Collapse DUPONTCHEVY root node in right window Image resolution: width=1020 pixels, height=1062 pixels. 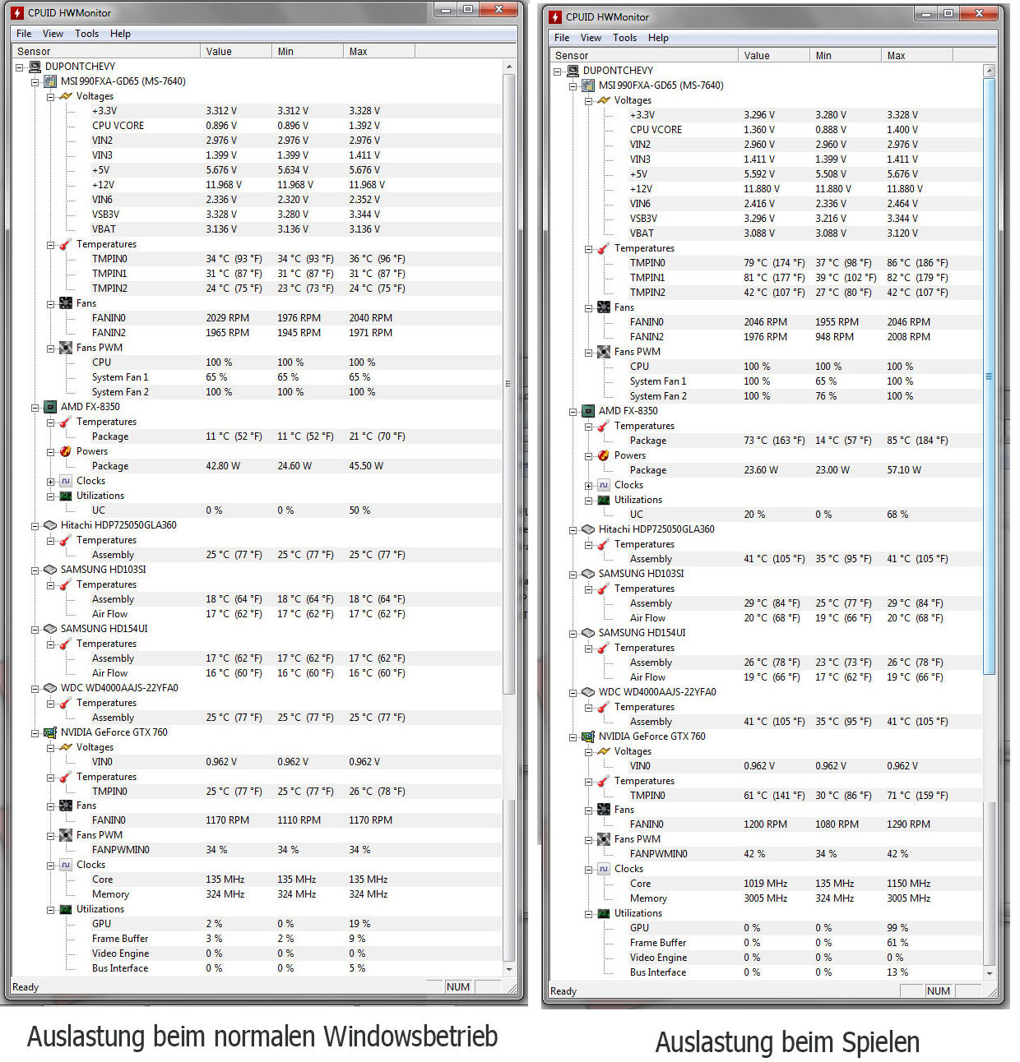point(557,72)
